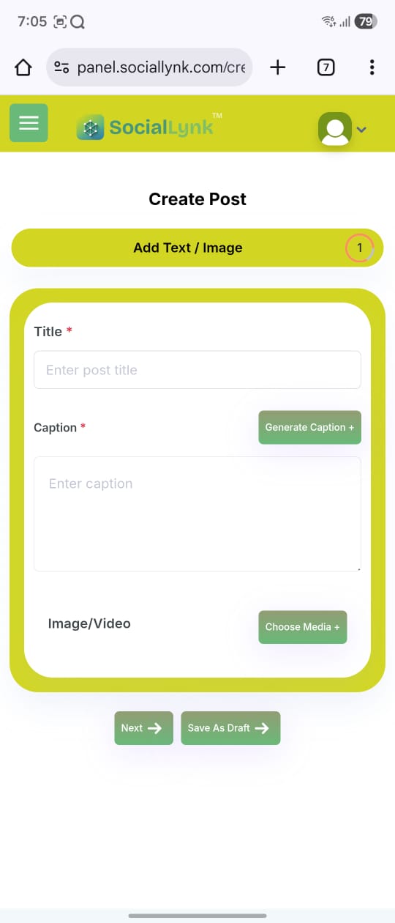
Task: Tap the step 1 circle indicator
Action: click(x=359, y=248)
